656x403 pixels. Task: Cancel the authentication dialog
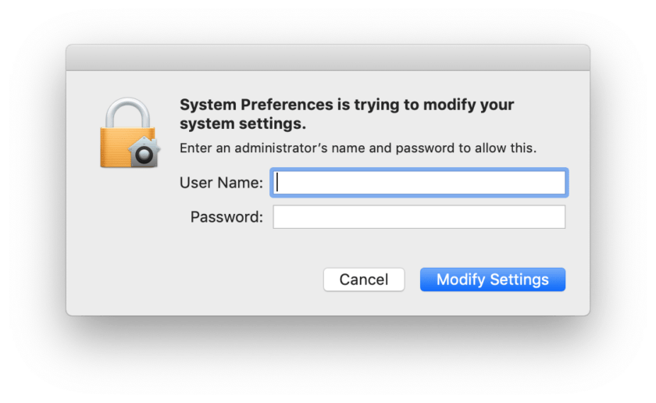pyautogui.click(x=364, y=280)
